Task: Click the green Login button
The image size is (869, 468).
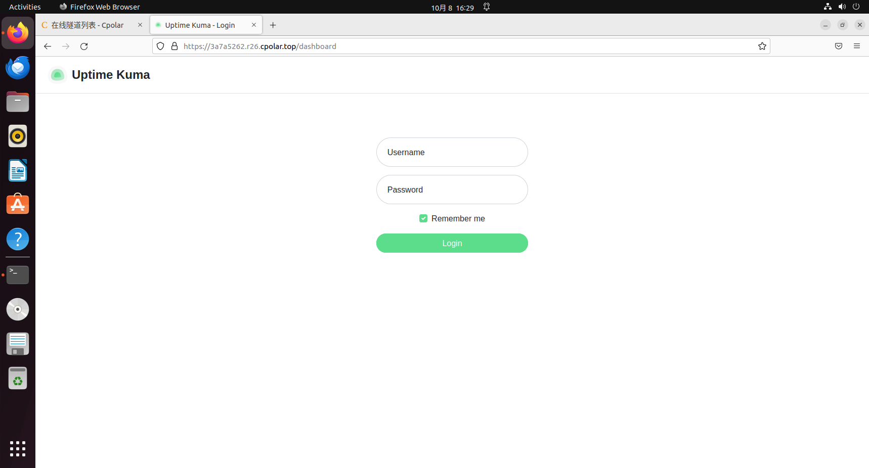Action: click(x=452, y=243)
